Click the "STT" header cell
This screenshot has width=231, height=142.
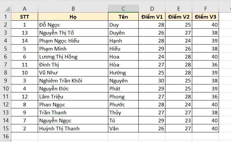click(x=24, y=17)
